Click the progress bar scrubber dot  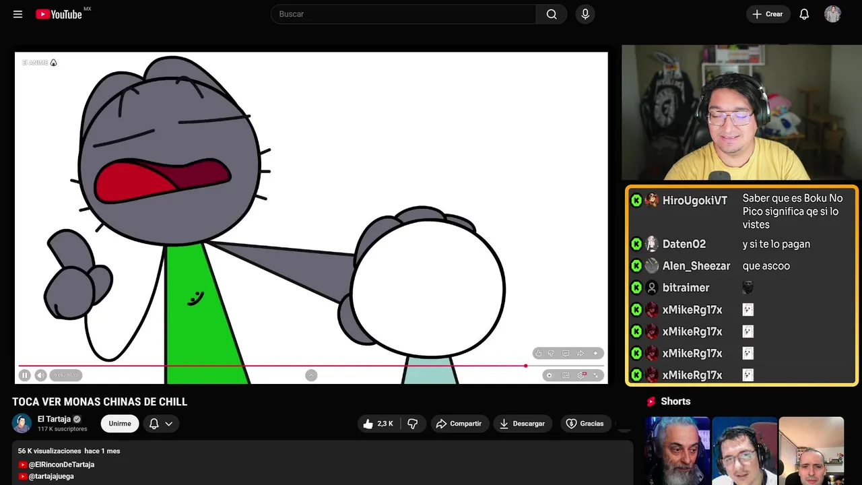(x=525, y=366)
